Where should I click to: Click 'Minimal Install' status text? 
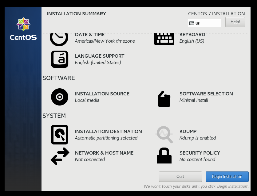click(x=194, y=100)
